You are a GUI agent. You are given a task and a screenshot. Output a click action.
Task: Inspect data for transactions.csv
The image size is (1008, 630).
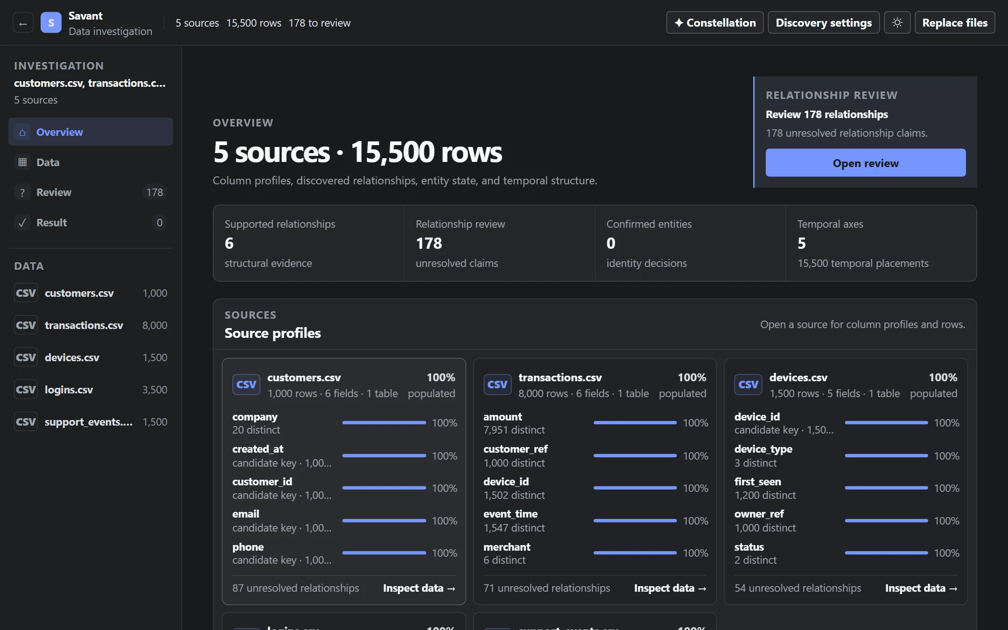click(x=670, y=588)
